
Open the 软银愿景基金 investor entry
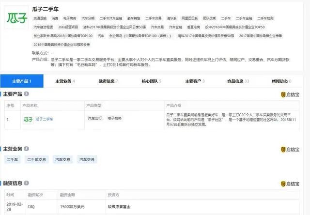(x=119, y=207)
